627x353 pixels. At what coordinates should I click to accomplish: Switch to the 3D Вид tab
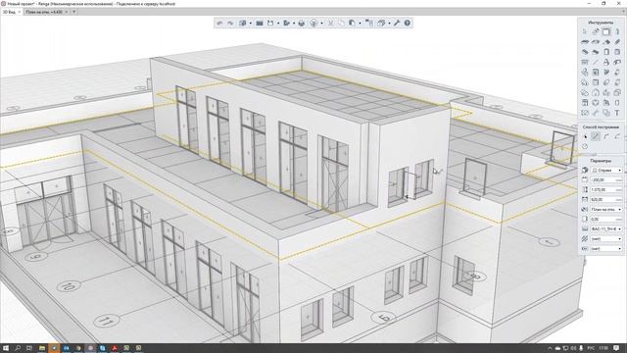point(9,12)
